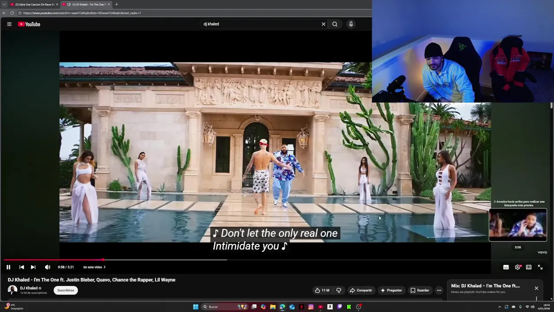Open the taskbar weather widget
Viewport: 554px width, 312px height.
coord(13,307)
